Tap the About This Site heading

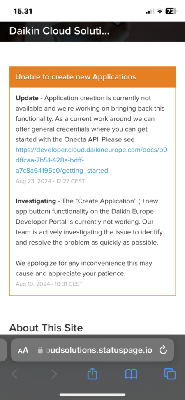[46, 328]
